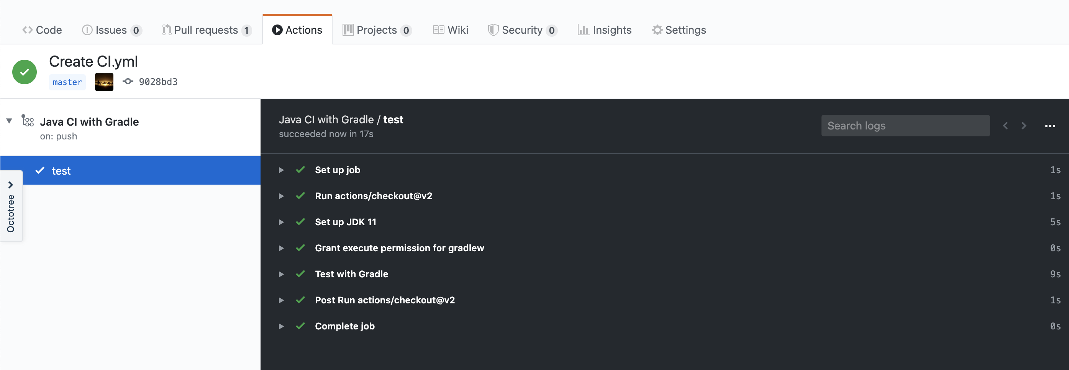Click the master branch label
Screen dimensions: 1069x370
tap(67, 82)
